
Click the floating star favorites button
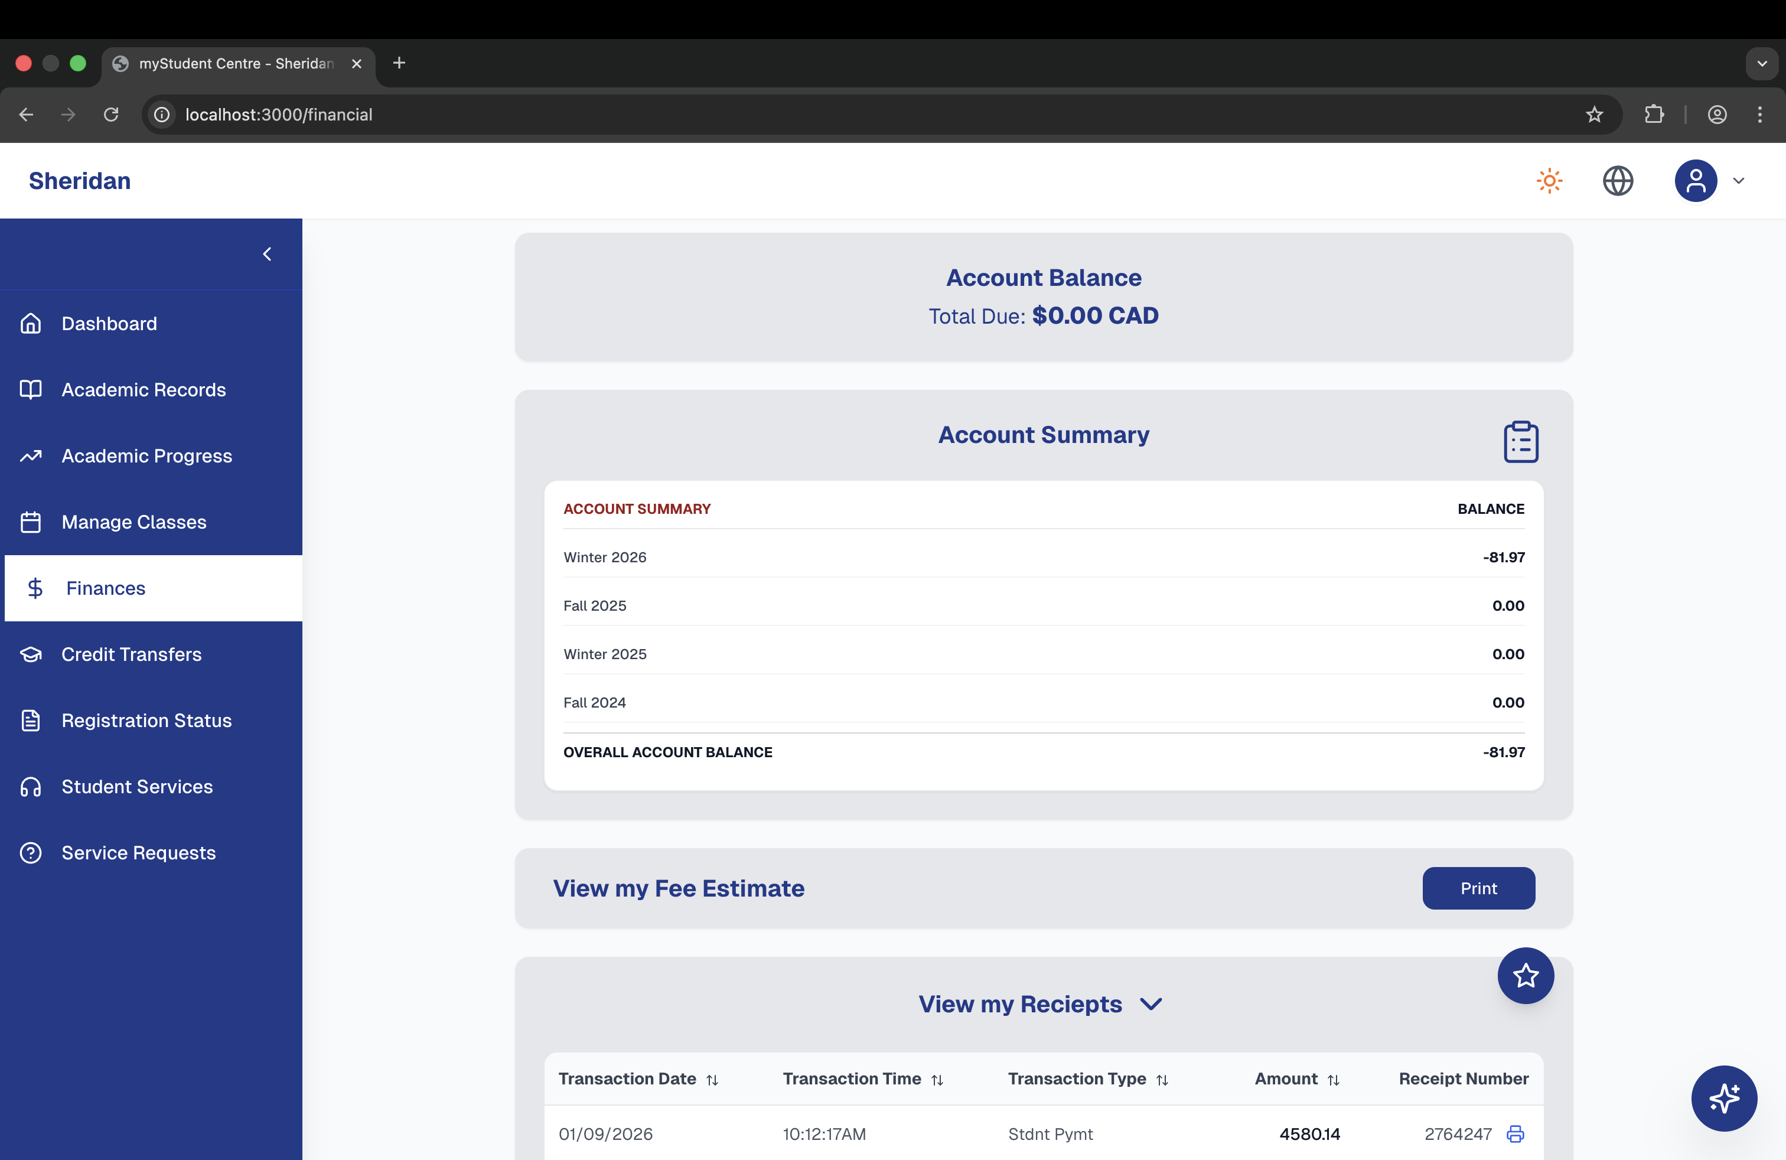click(1525, 975)
